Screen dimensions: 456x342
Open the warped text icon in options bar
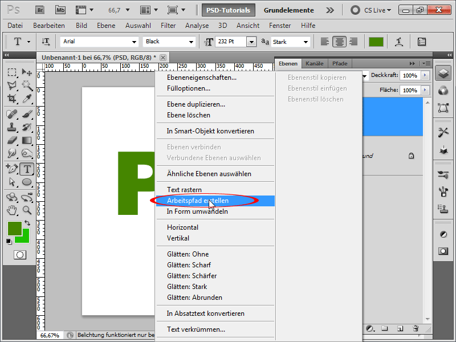399,42
